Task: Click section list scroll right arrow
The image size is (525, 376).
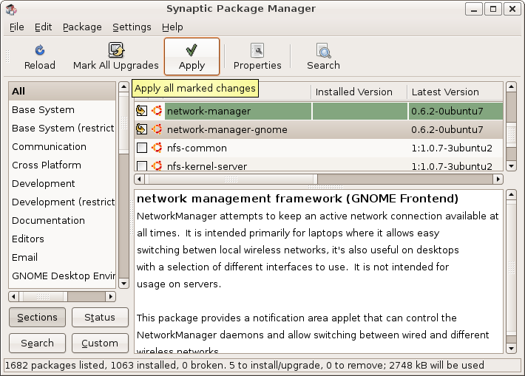Action: pos(111,296)
